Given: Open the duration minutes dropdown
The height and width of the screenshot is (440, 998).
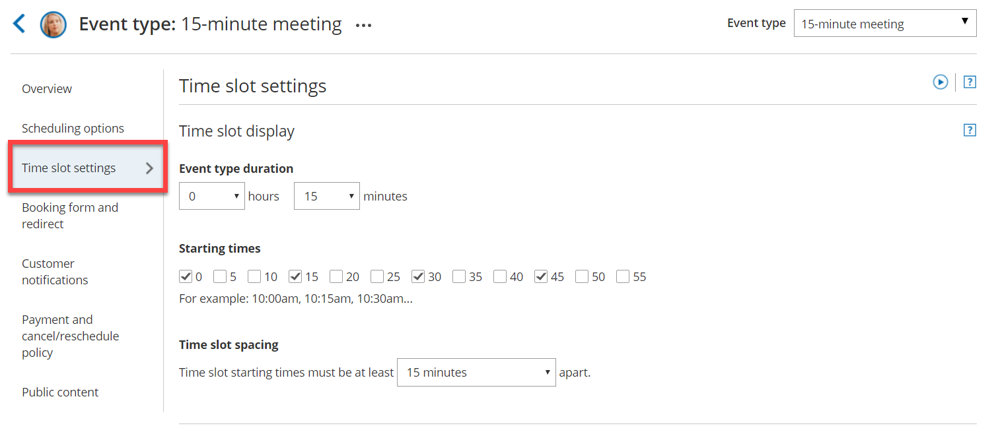Looking at the screenshot, I should [326, 196].
